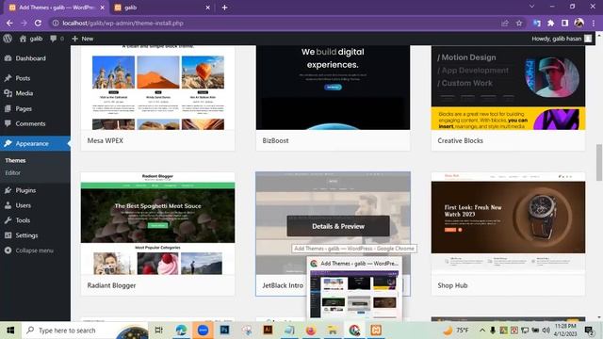Click the Radiant Blogger theme name

[x=111, y=285]
